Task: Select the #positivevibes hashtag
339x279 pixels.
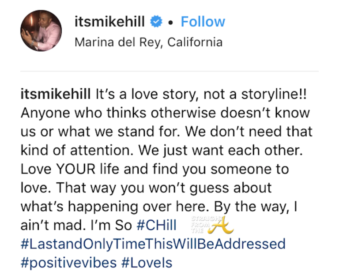Action: (x=69, y=263)
